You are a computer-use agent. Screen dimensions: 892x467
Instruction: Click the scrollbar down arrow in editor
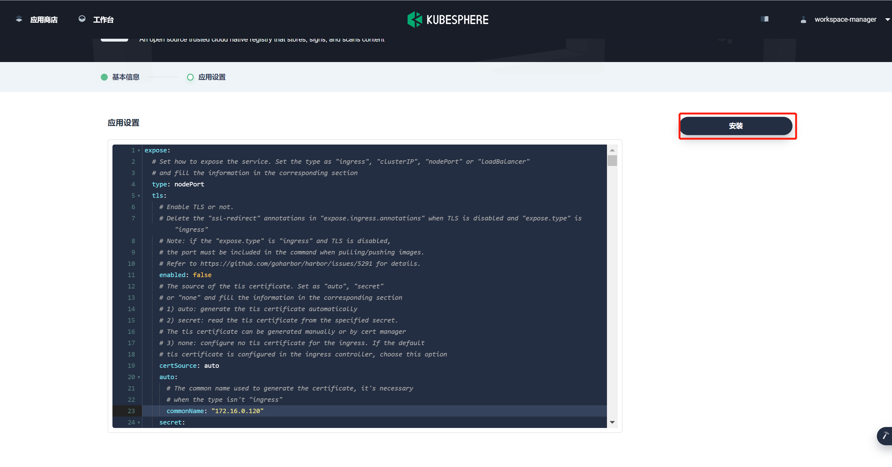tap(612, 422)
